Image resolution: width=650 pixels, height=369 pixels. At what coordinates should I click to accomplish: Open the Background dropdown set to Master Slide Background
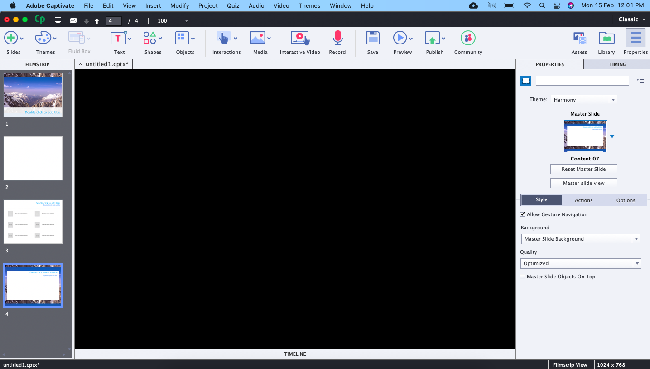tap(580, 239)
